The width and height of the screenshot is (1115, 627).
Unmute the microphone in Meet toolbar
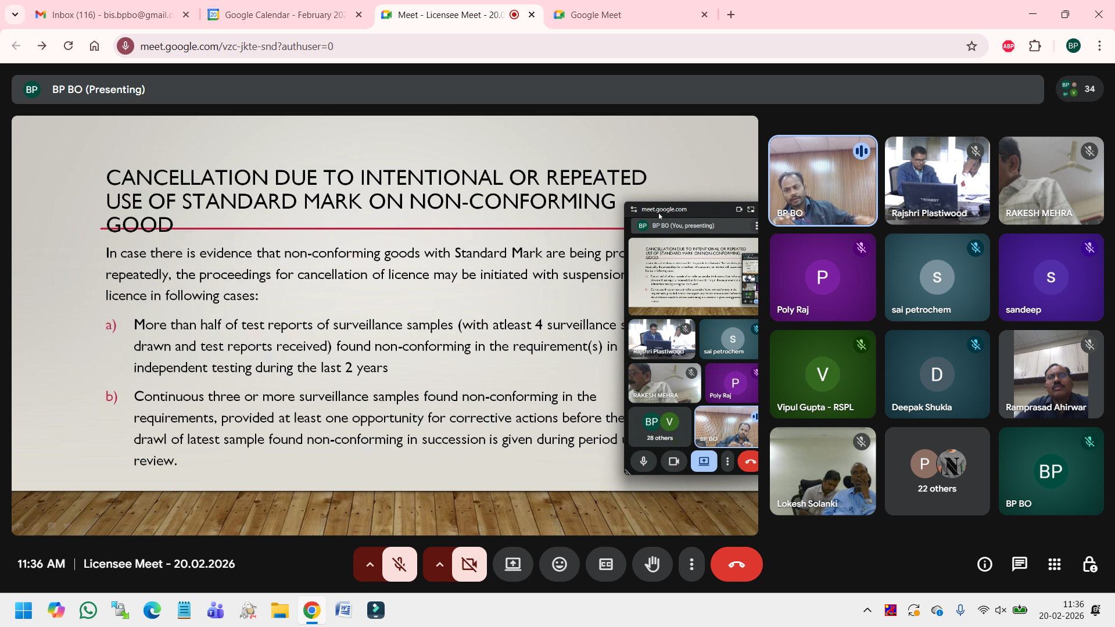point(399,564)
